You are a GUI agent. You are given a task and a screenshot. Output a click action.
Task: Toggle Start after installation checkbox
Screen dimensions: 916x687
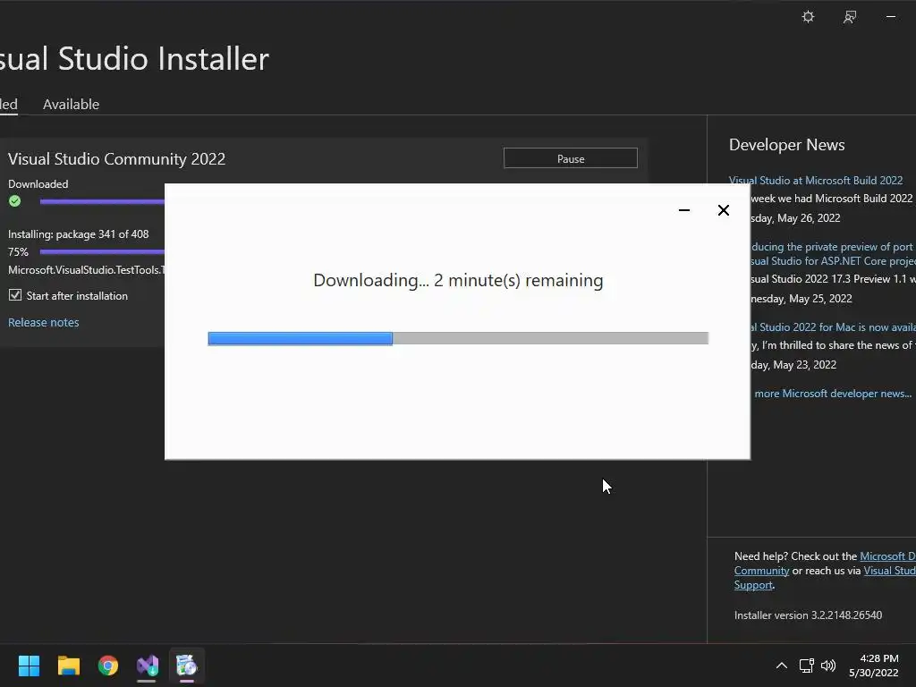(15, 295)
